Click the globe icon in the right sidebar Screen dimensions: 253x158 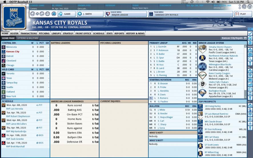[x=250, y=38]
